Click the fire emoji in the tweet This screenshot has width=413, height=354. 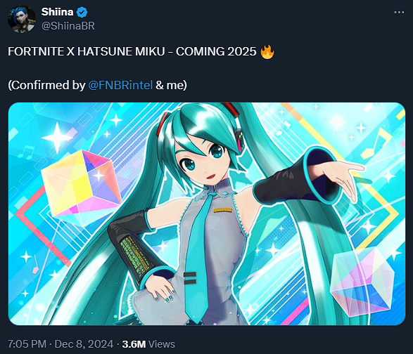click(x=267, y=51)
